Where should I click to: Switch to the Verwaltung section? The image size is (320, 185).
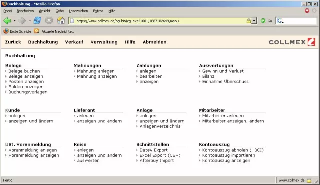[x=104, y=42]
